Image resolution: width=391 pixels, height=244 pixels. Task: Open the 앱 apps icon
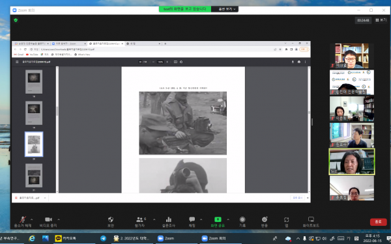(286, 222)
